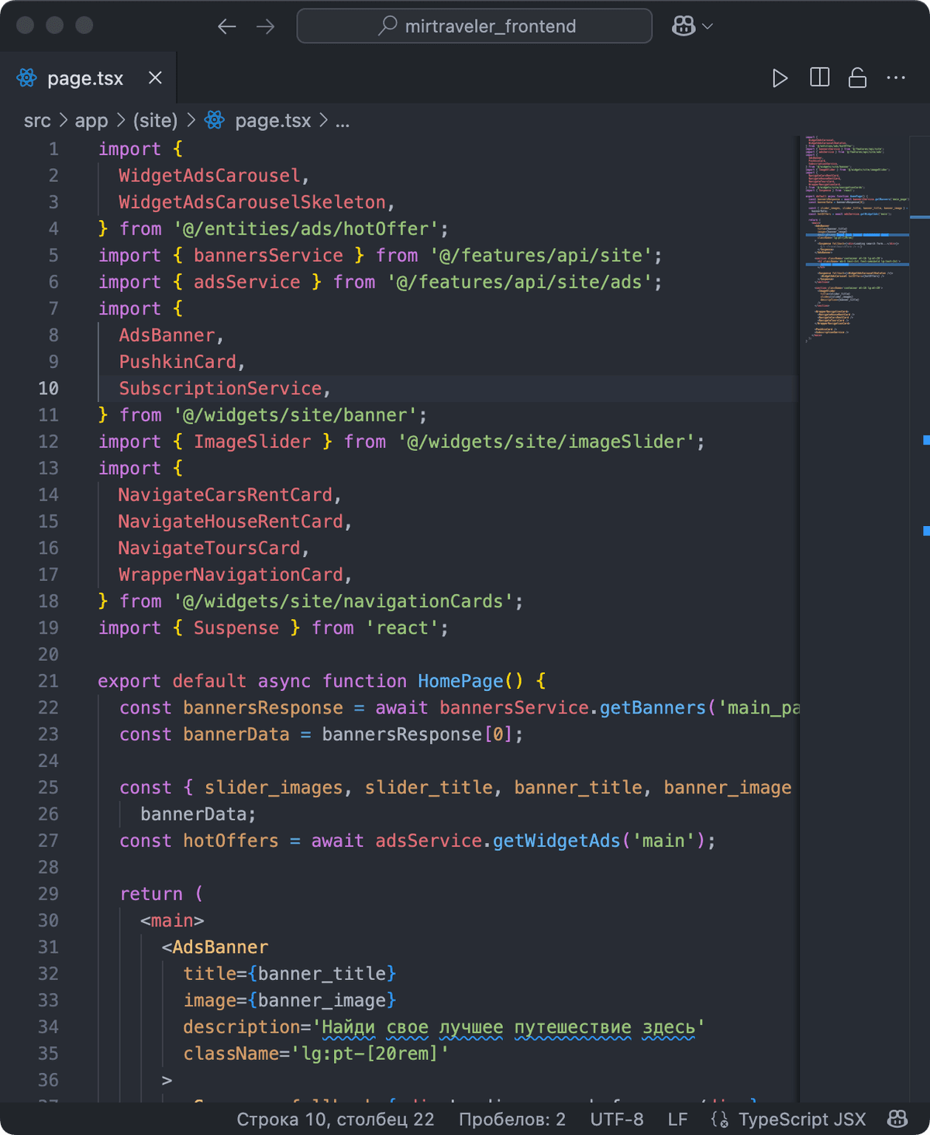Viewport: 930px width, 1135px height.
Task: Toggle LF end-of-line sequence
Action: pyautogui.click(x=677, y=1120)
